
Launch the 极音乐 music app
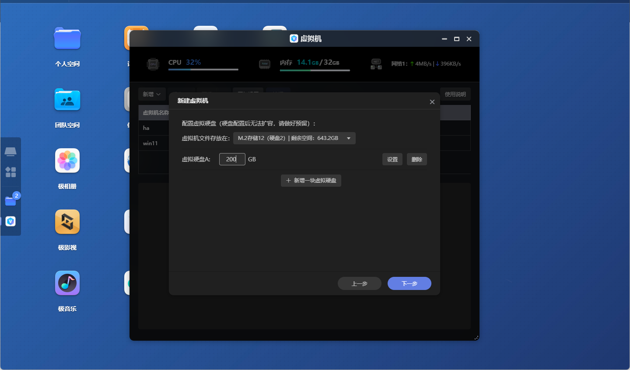tap(67, 283)
